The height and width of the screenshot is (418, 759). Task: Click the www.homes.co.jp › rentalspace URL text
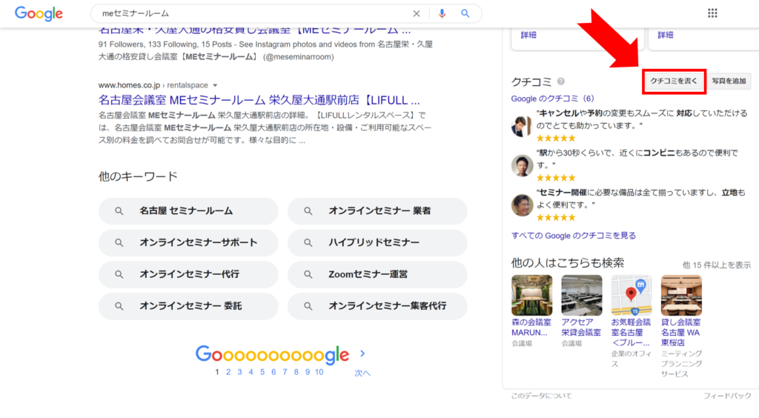pos(153,85)
